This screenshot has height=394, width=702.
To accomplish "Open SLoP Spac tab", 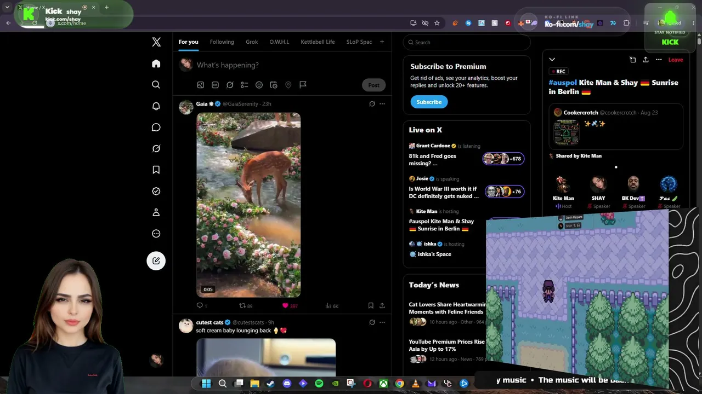I will (x=359, y=42).
